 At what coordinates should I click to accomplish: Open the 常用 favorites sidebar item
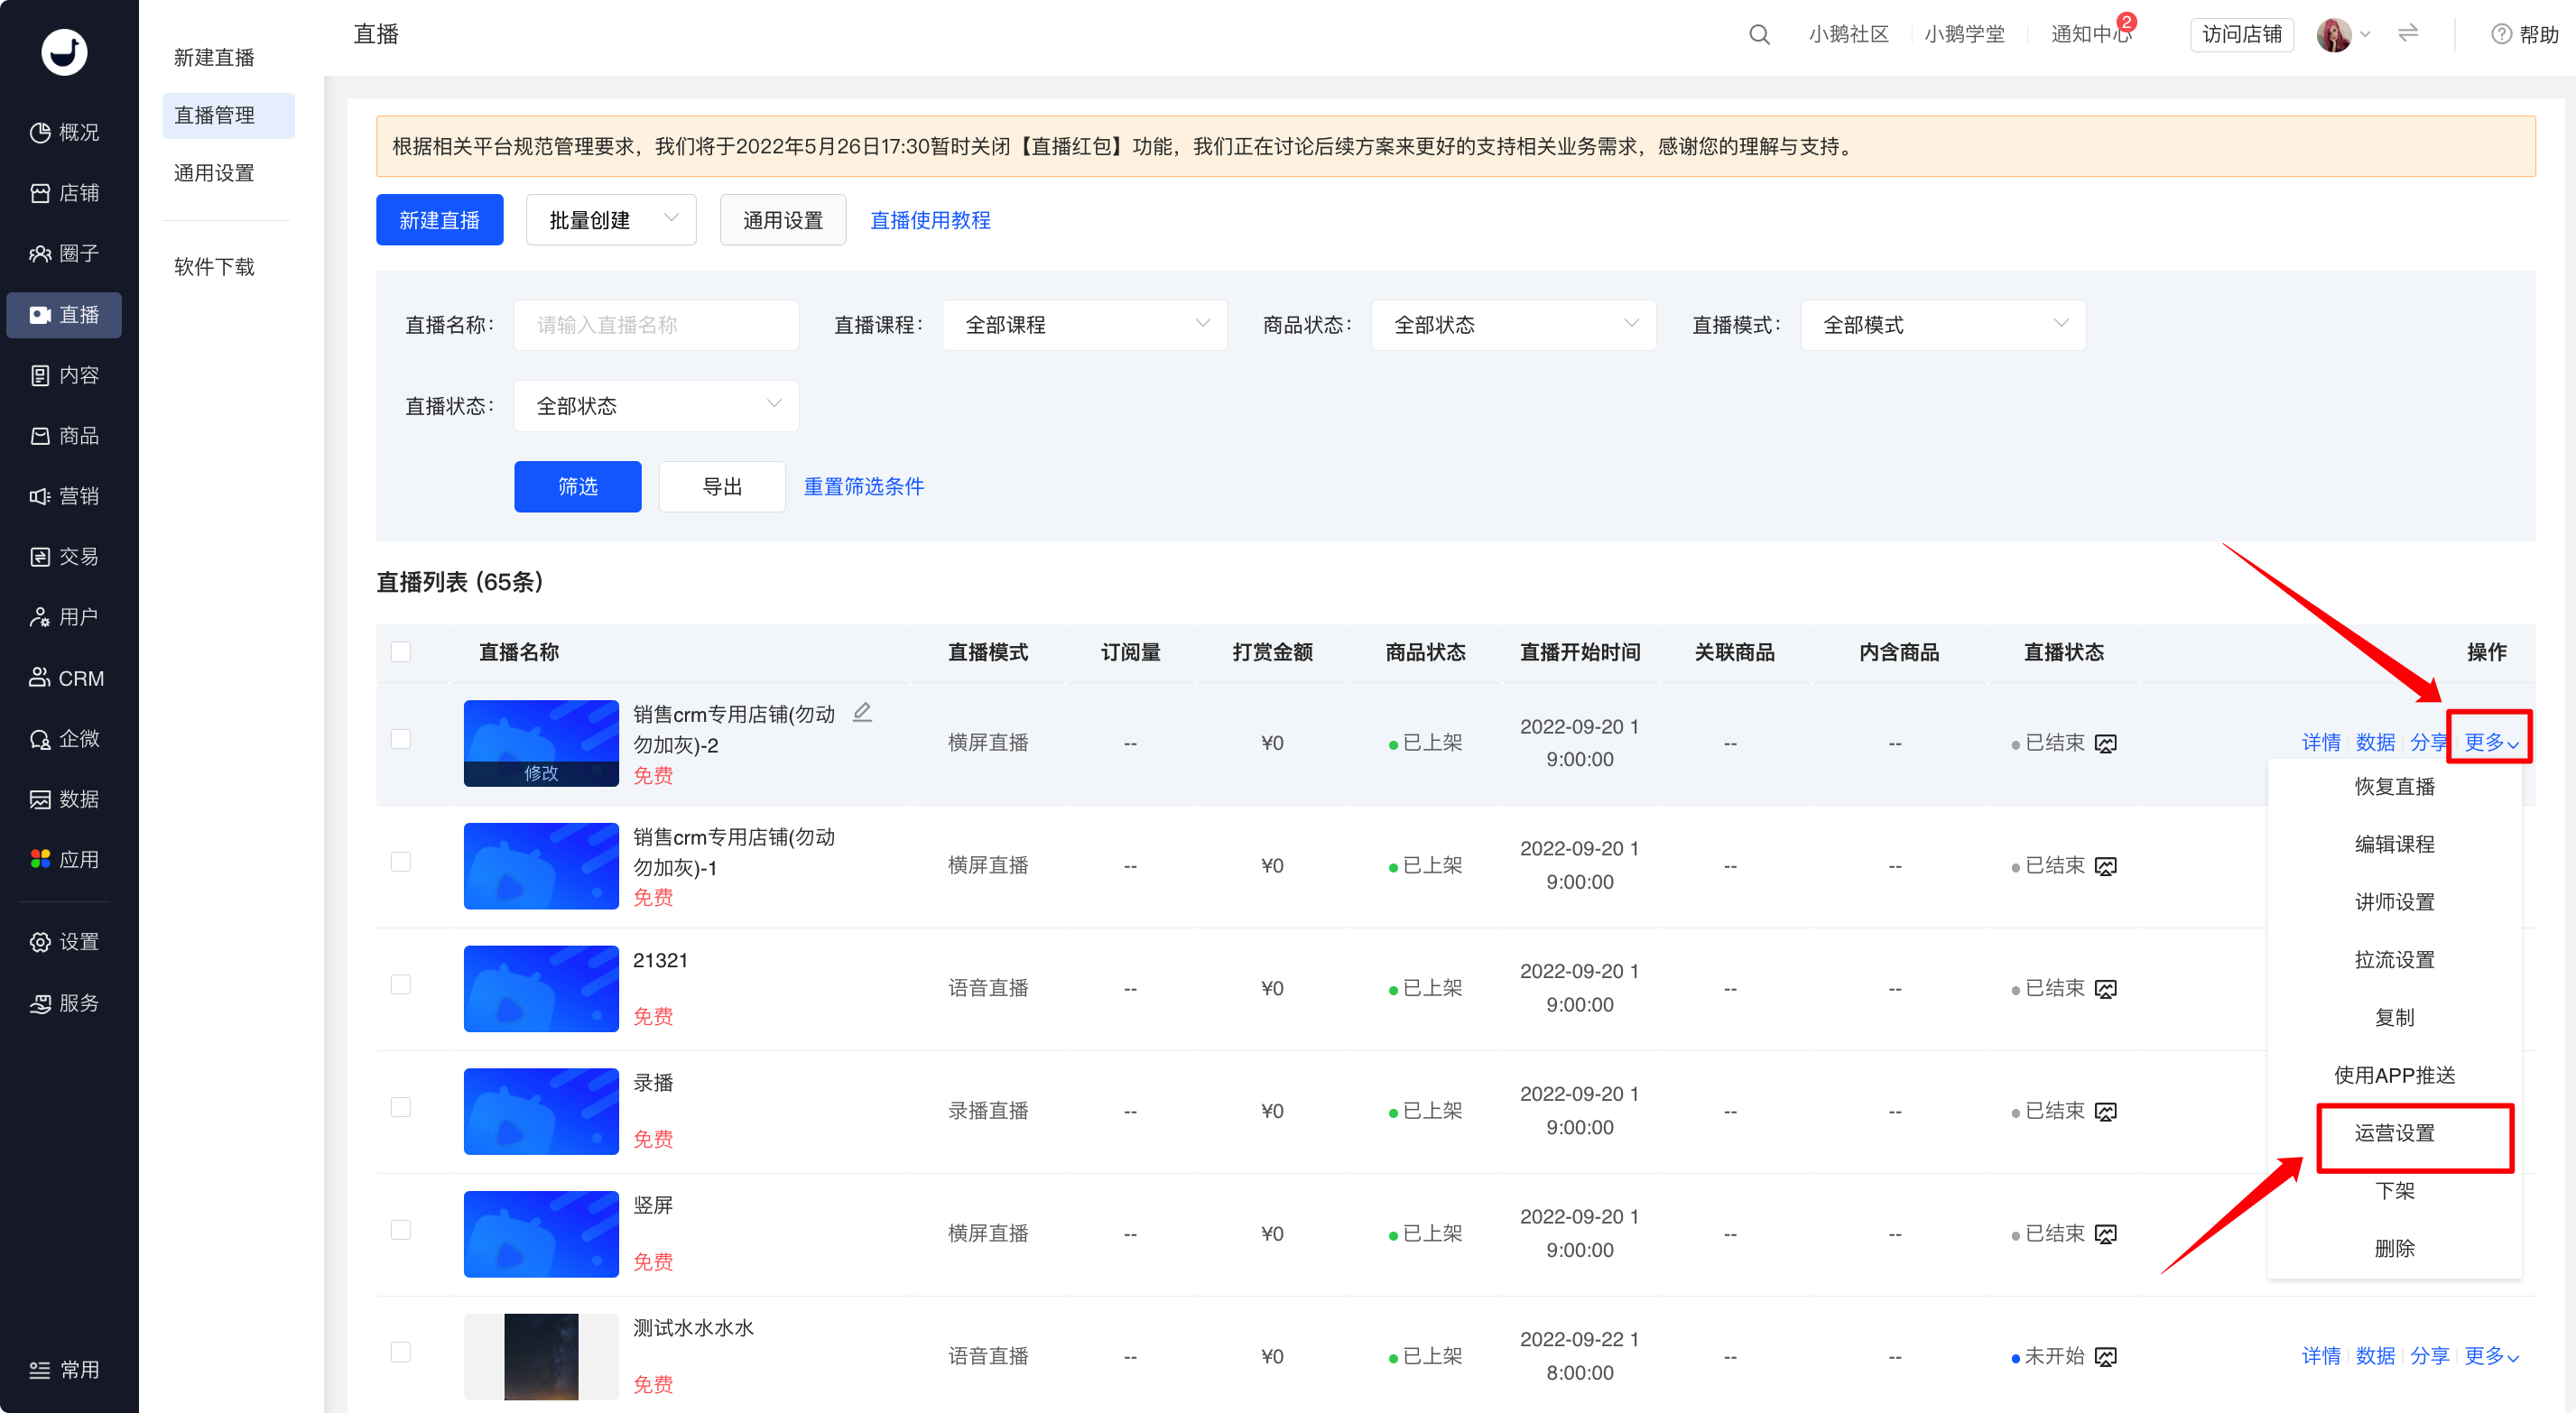64,1370
